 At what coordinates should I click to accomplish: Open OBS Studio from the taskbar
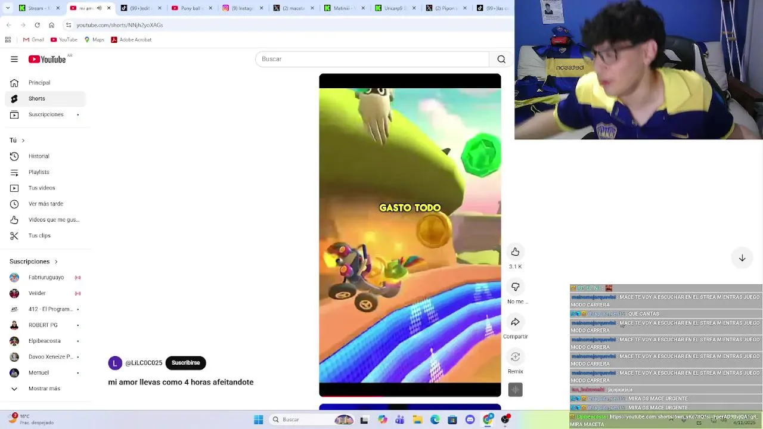(x=505, y=419)
